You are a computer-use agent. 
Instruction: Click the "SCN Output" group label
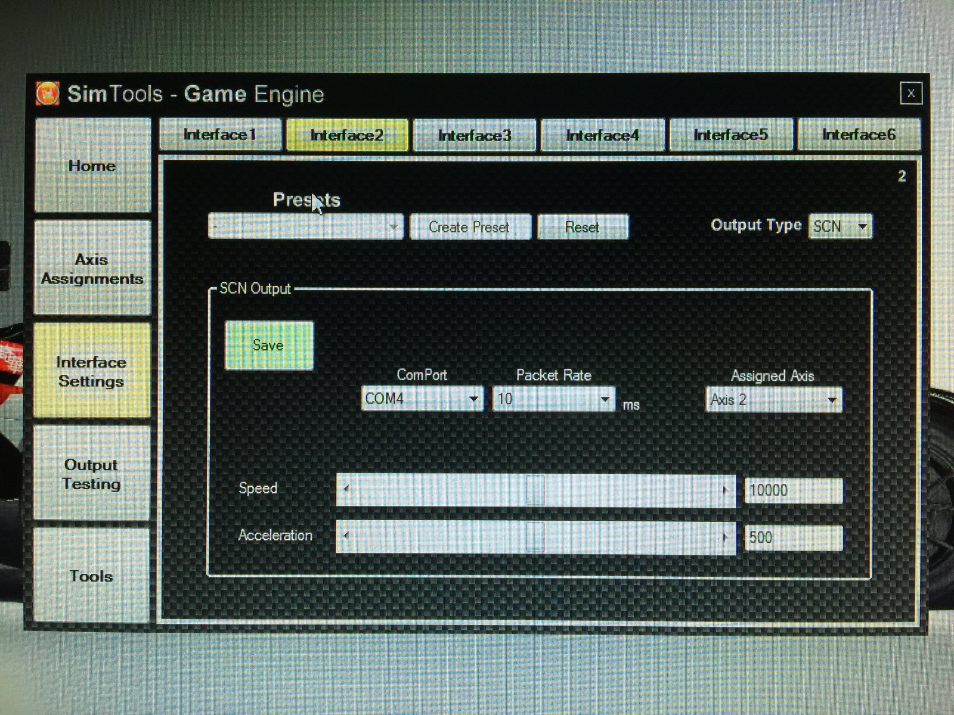coord(255,289)
